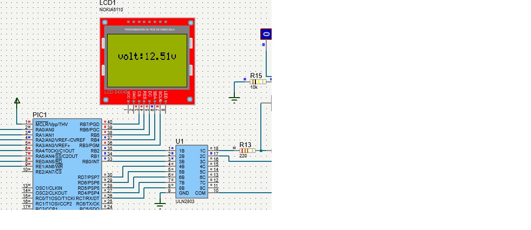The image size is (531, 230).
Task: Click the 220 value under R13
Action: tap(243, 155)
